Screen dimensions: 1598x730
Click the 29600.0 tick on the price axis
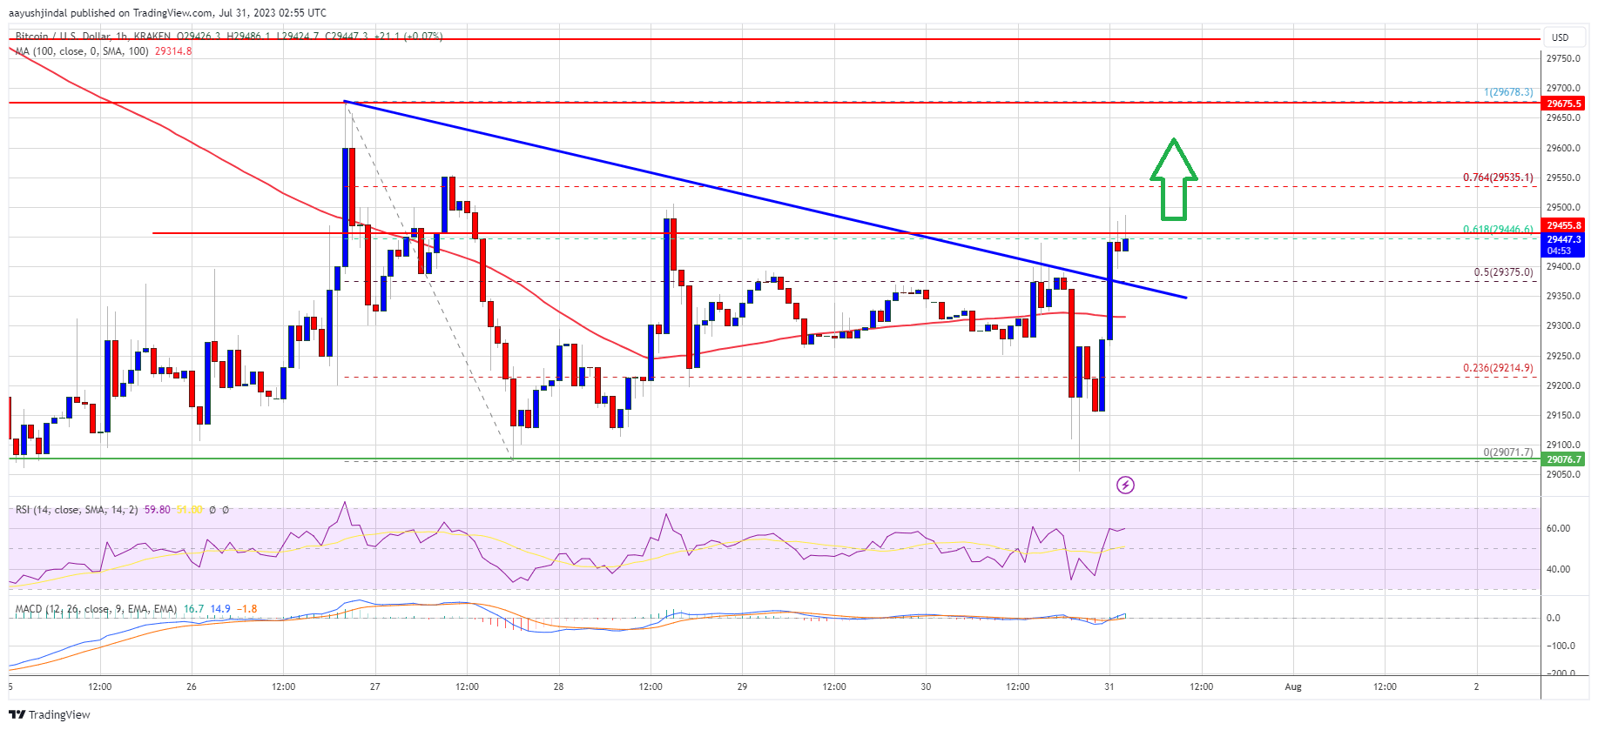tap(1563, 148)
